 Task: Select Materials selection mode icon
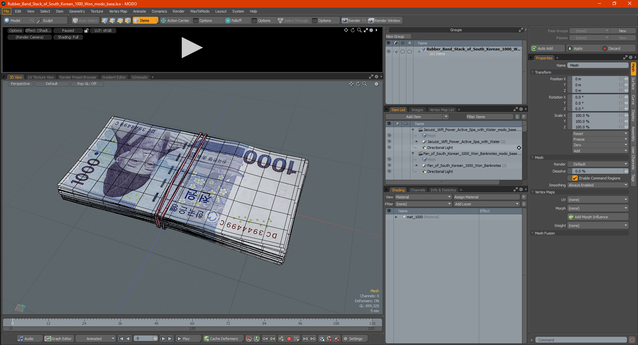pyautogui.click(x=128, y=21)
